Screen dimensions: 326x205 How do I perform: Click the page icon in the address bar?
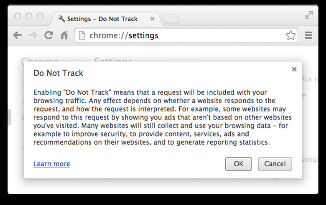(x=82, y=35)
